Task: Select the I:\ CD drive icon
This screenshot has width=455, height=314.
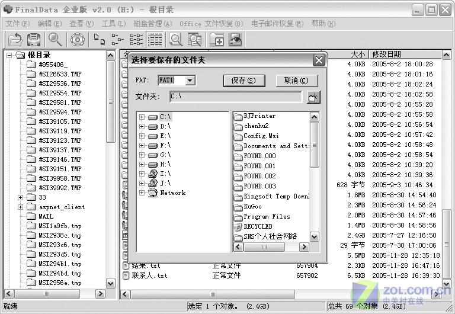Action: tap(153, 174)
